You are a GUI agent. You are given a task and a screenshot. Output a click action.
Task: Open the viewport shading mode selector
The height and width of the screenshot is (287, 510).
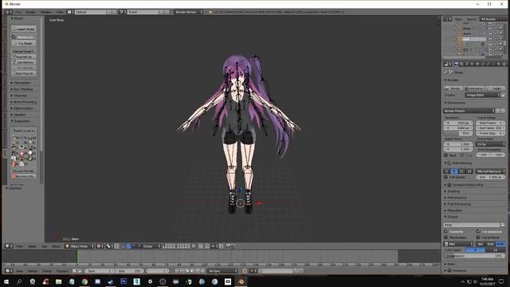coord(100,246)
